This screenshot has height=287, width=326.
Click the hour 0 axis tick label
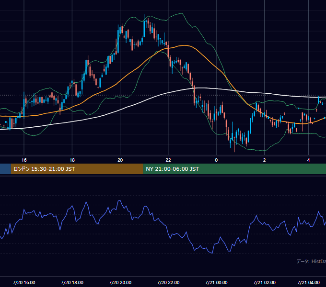(x=216, y=160)
